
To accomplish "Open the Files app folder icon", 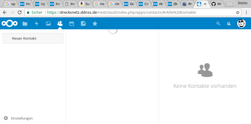I will (25, 24).
